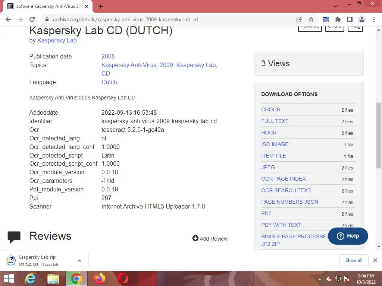382x286 pixels.
Task: Click Add Review
Action: [x=210, y=239]
